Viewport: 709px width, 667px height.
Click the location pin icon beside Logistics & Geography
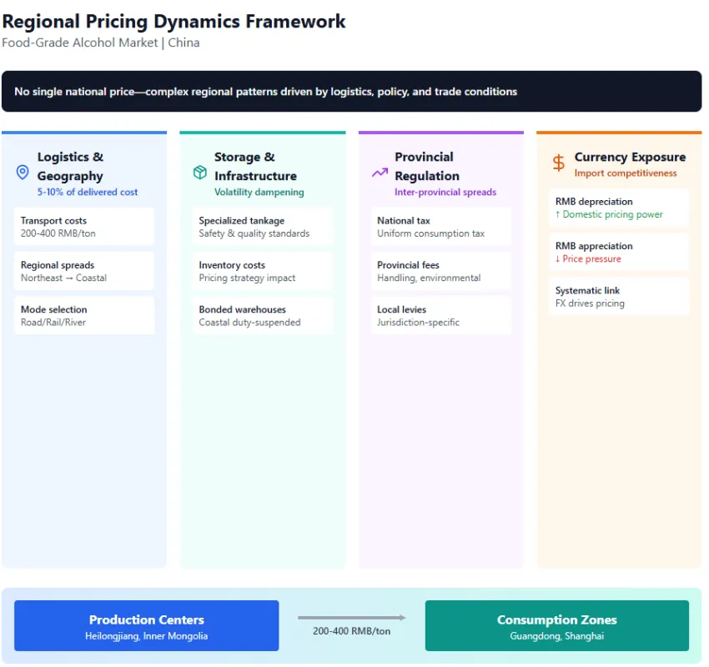23,173
